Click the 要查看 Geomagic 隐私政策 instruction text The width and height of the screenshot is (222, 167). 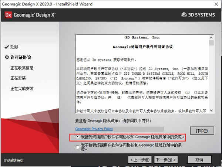(x=113, y=120)
